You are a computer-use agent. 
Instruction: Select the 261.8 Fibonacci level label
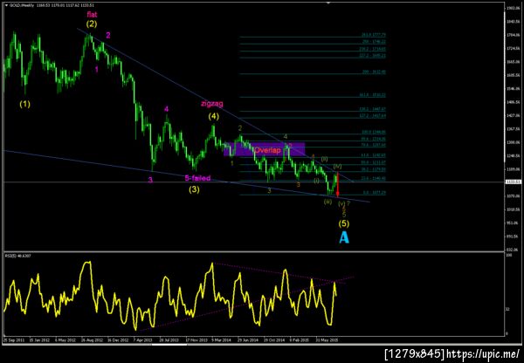(374, 34)
